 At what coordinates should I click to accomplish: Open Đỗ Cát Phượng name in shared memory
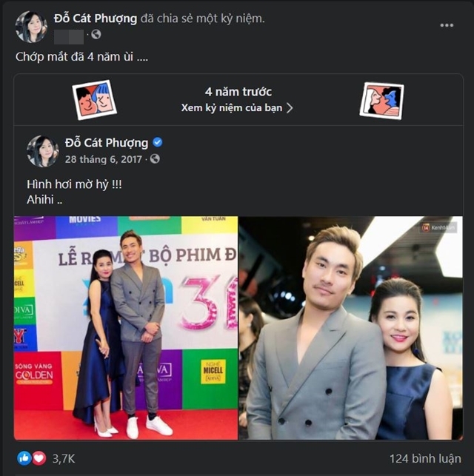pos(106,142)
